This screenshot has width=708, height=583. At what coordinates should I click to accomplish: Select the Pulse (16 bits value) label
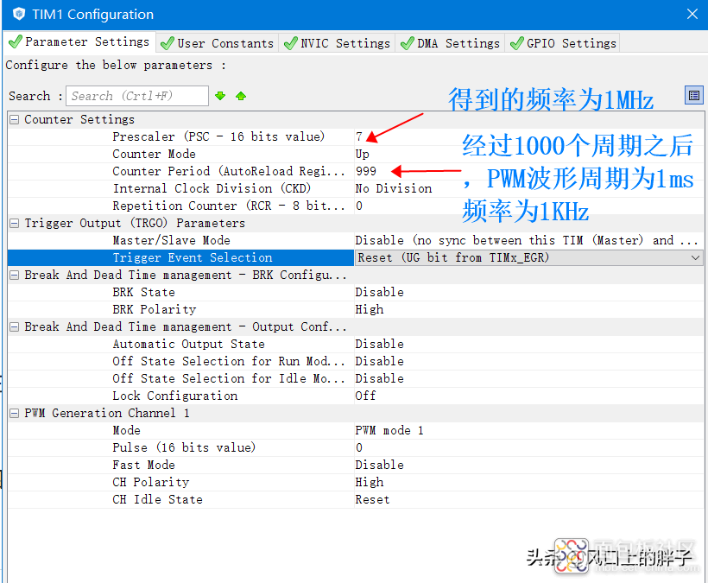point(184,448)
